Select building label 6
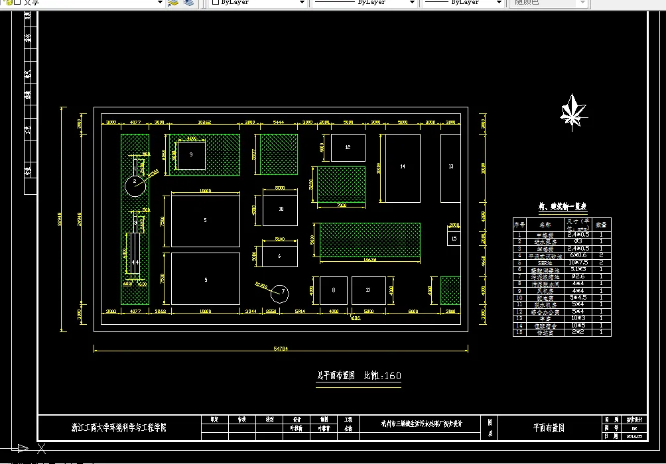 279,256
